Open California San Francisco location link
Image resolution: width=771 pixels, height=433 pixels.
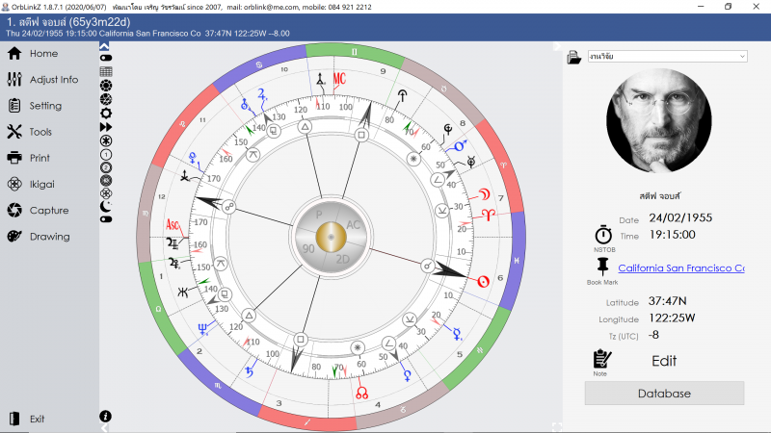680,268
